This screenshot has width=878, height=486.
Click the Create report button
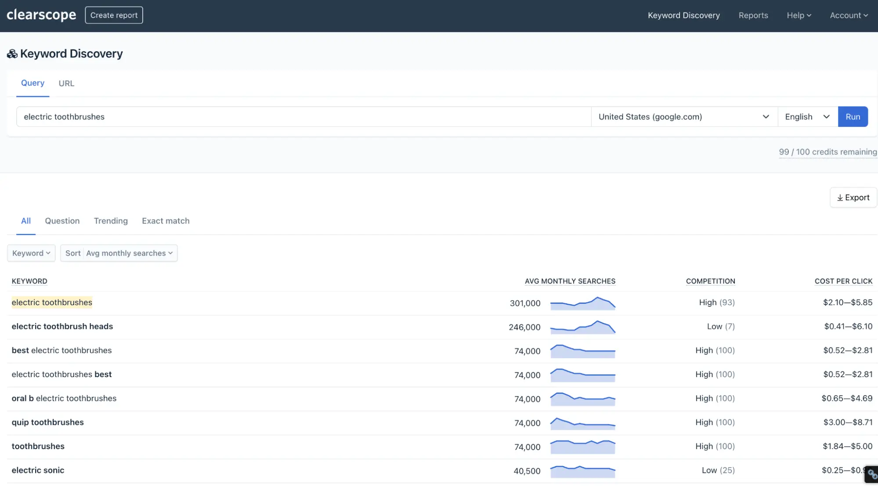(114, 15)
